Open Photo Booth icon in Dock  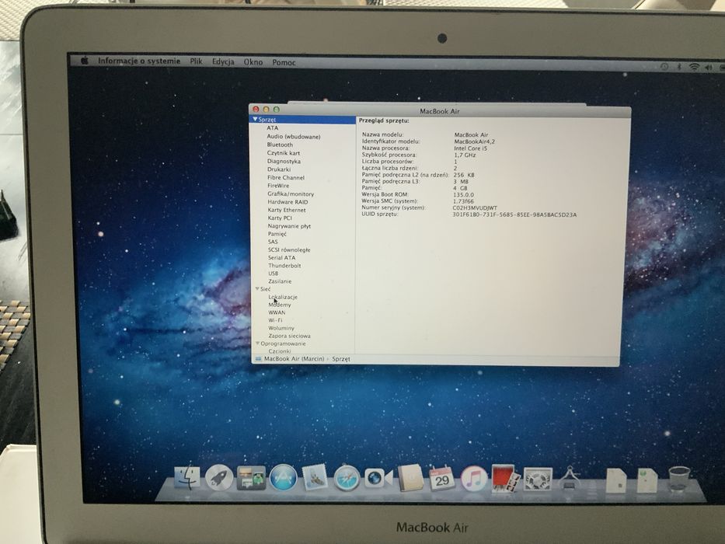[505, 478]
